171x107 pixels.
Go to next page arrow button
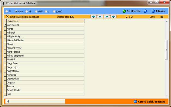coord(107,17)
